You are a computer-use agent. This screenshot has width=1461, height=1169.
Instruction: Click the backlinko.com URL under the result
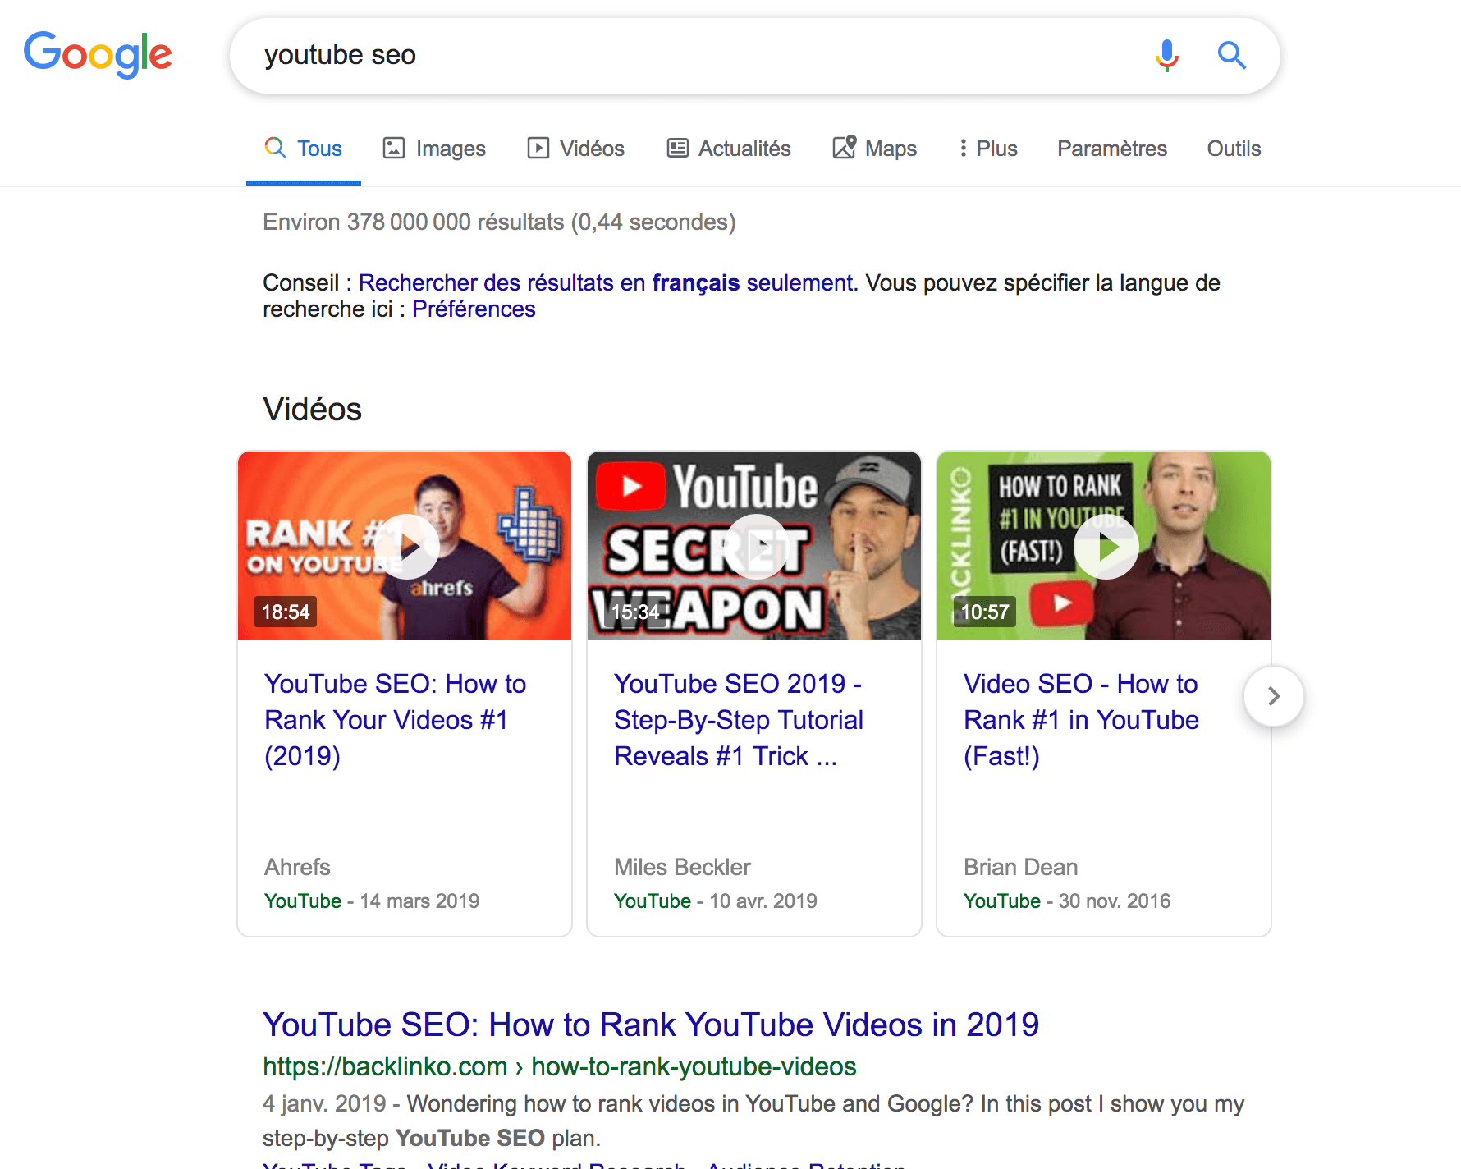[559, 1066]
